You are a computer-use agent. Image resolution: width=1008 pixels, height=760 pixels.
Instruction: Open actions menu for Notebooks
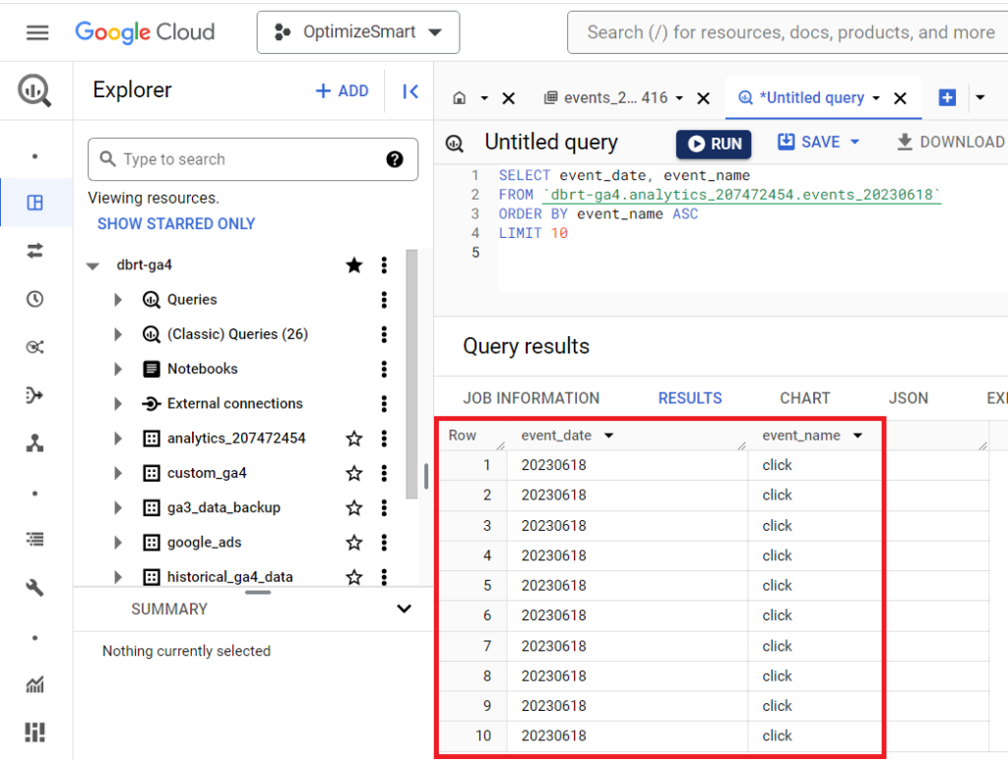click(384, 369)
